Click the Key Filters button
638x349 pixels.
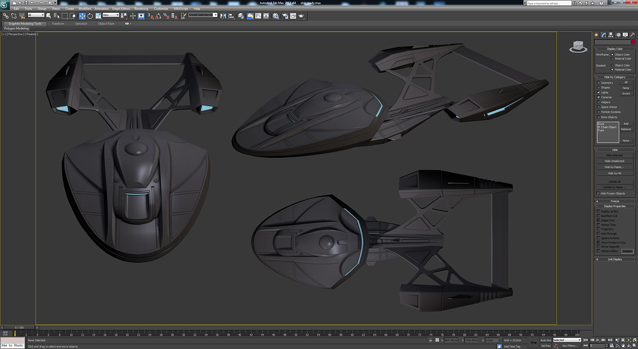pyautogui.click(x=570, y=346)
